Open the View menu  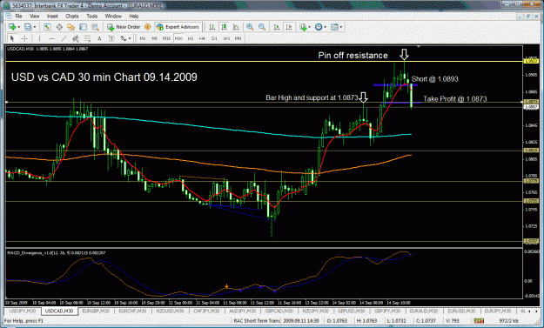click(34, 16)
